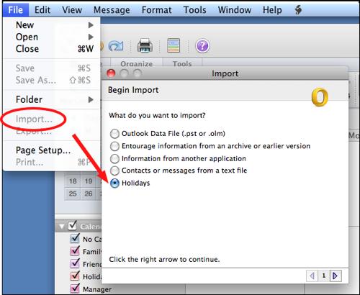Open the Help menu

pyautogui.click(x=272, y=10)
